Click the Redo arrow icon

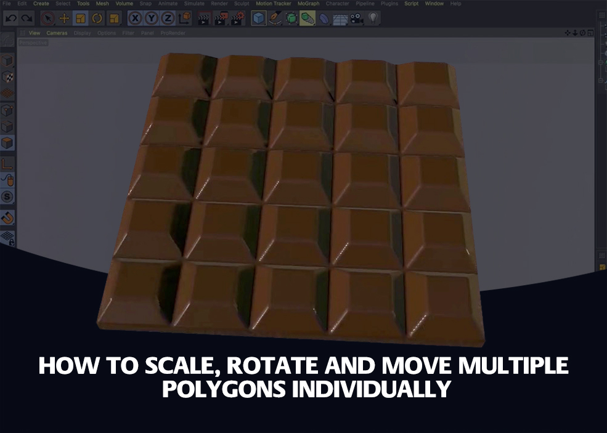26,18
